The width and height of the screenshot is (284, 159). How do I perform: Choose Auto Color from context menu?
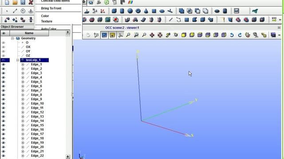(49, 29)
